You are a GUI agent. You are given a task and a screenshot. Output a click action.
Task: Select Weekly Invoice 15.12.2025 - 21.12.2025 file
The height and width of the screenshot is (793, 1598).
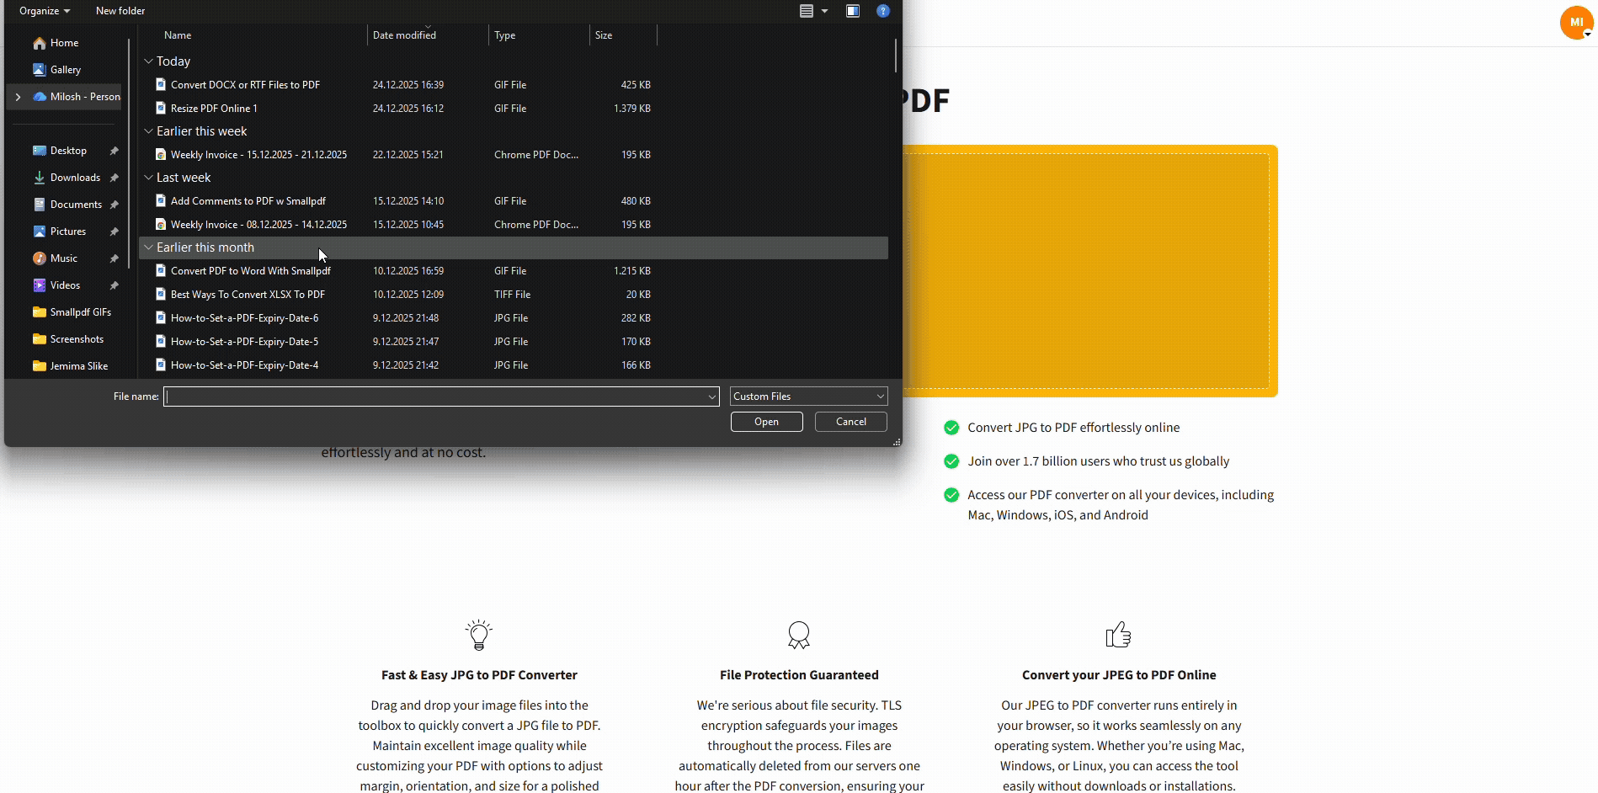point(258,155)
